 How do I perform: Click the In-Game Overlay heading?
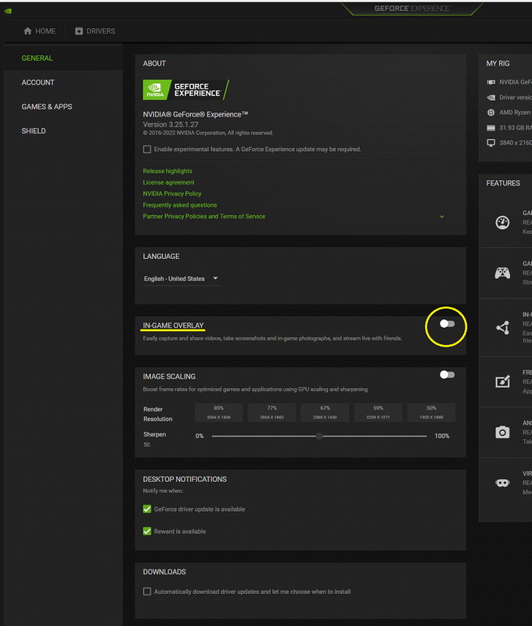[x=173, y=326]
